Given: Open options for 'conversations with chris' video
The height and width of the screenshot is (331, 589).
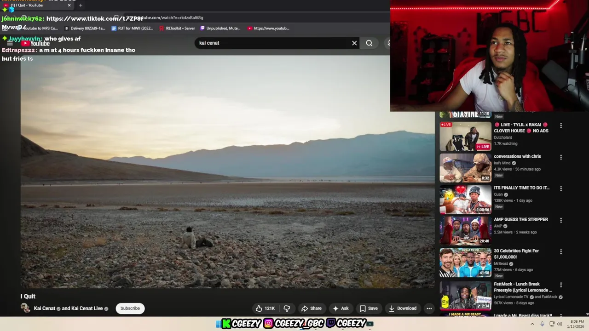Looking at the screenshot, I should click(560, 157).
